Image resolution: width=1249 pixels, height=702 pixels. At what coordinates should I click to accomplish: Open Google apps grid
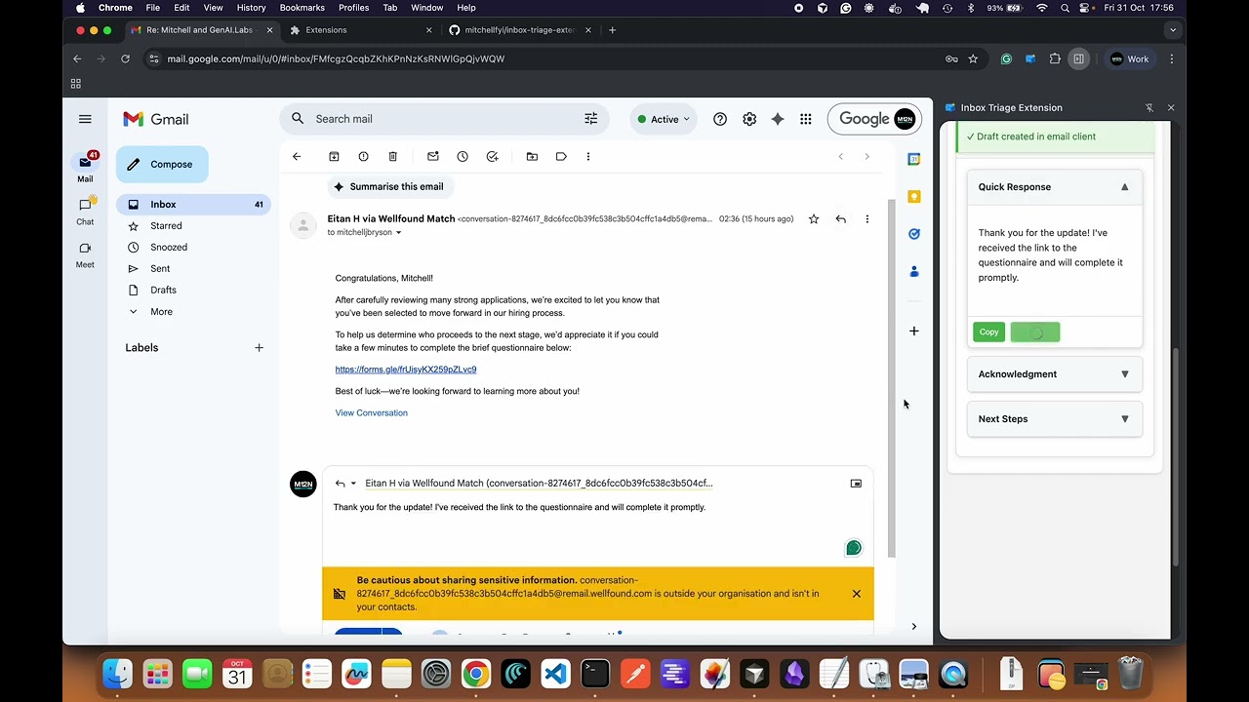[x=806, y=119]
